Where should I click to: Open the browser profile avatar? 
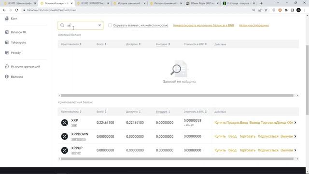298,10
